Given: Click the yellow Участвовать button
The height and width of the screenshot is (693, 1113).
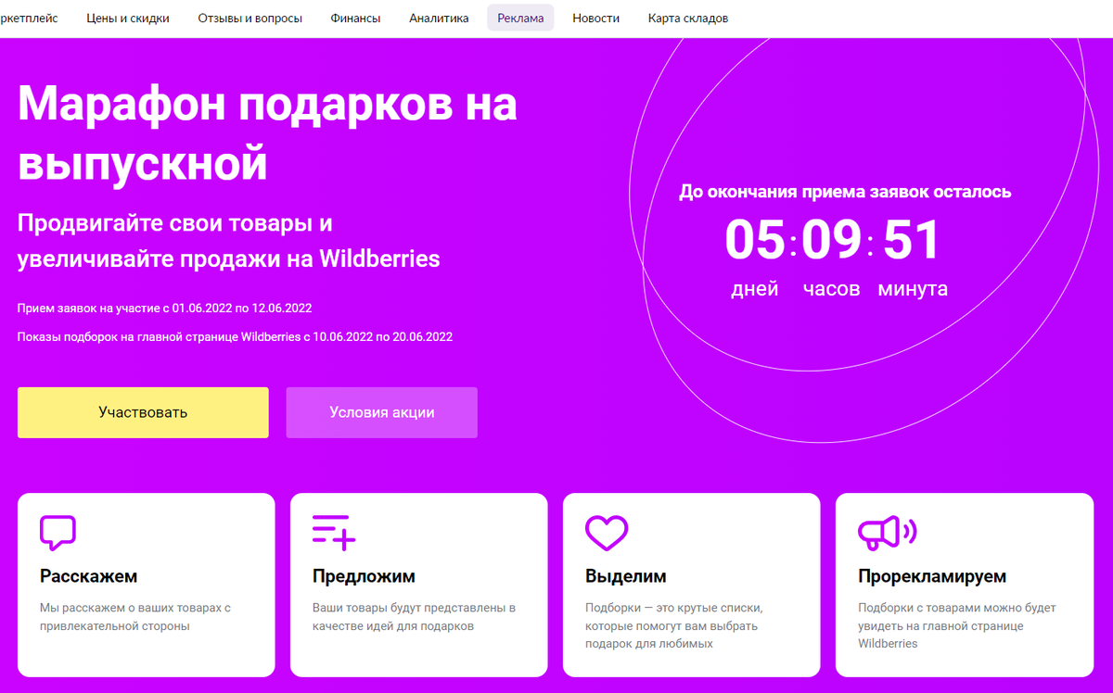Looking at the screenshot, I should [x=143, y=412].
